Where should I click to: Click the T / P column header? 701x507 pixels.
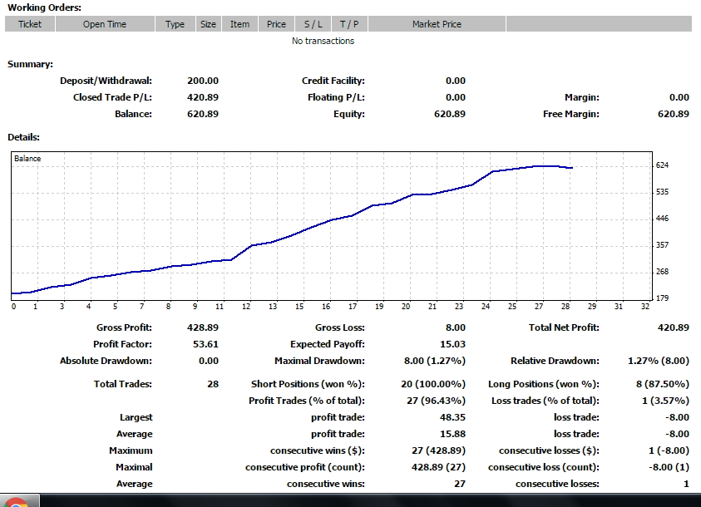[349, 24]
